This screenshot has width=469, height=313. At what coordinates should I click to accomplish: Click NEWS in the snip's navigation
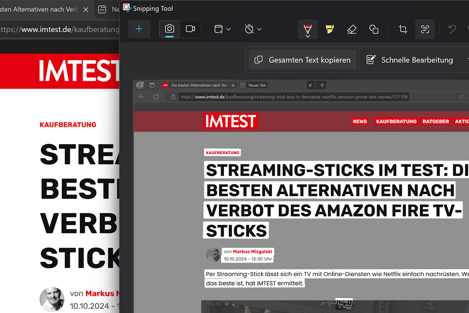pos(360,121)
